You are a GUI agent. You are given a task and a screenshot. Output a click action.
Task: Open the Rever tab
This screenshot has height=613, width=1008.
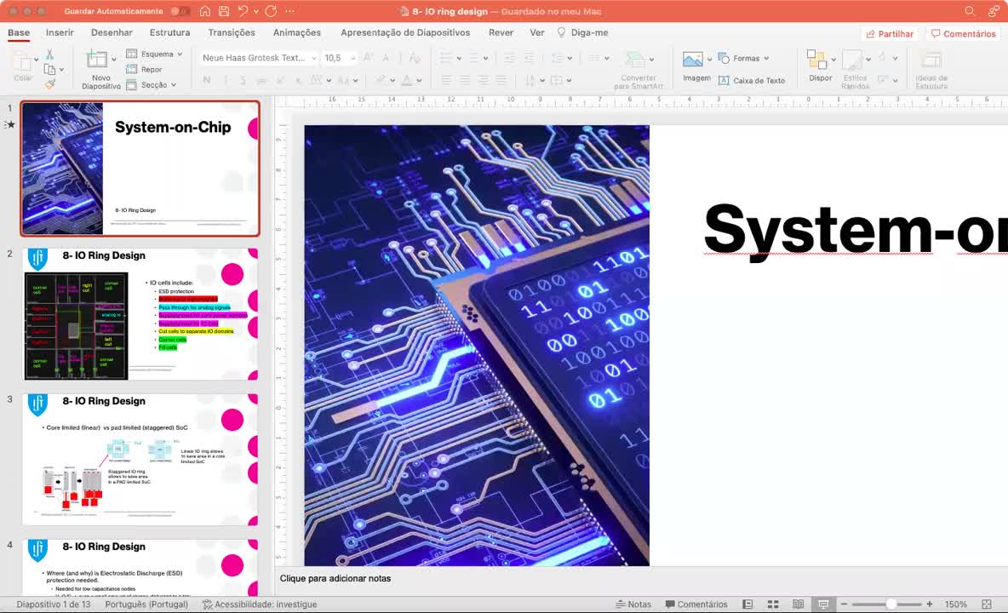(501, 32)
